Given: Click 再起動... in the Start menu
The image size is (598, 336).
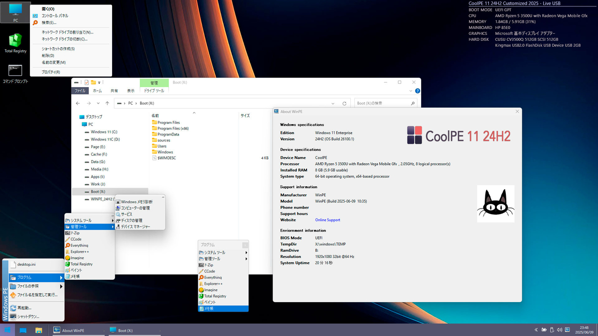Looking at the screenshot, I should tap(37, 308).
